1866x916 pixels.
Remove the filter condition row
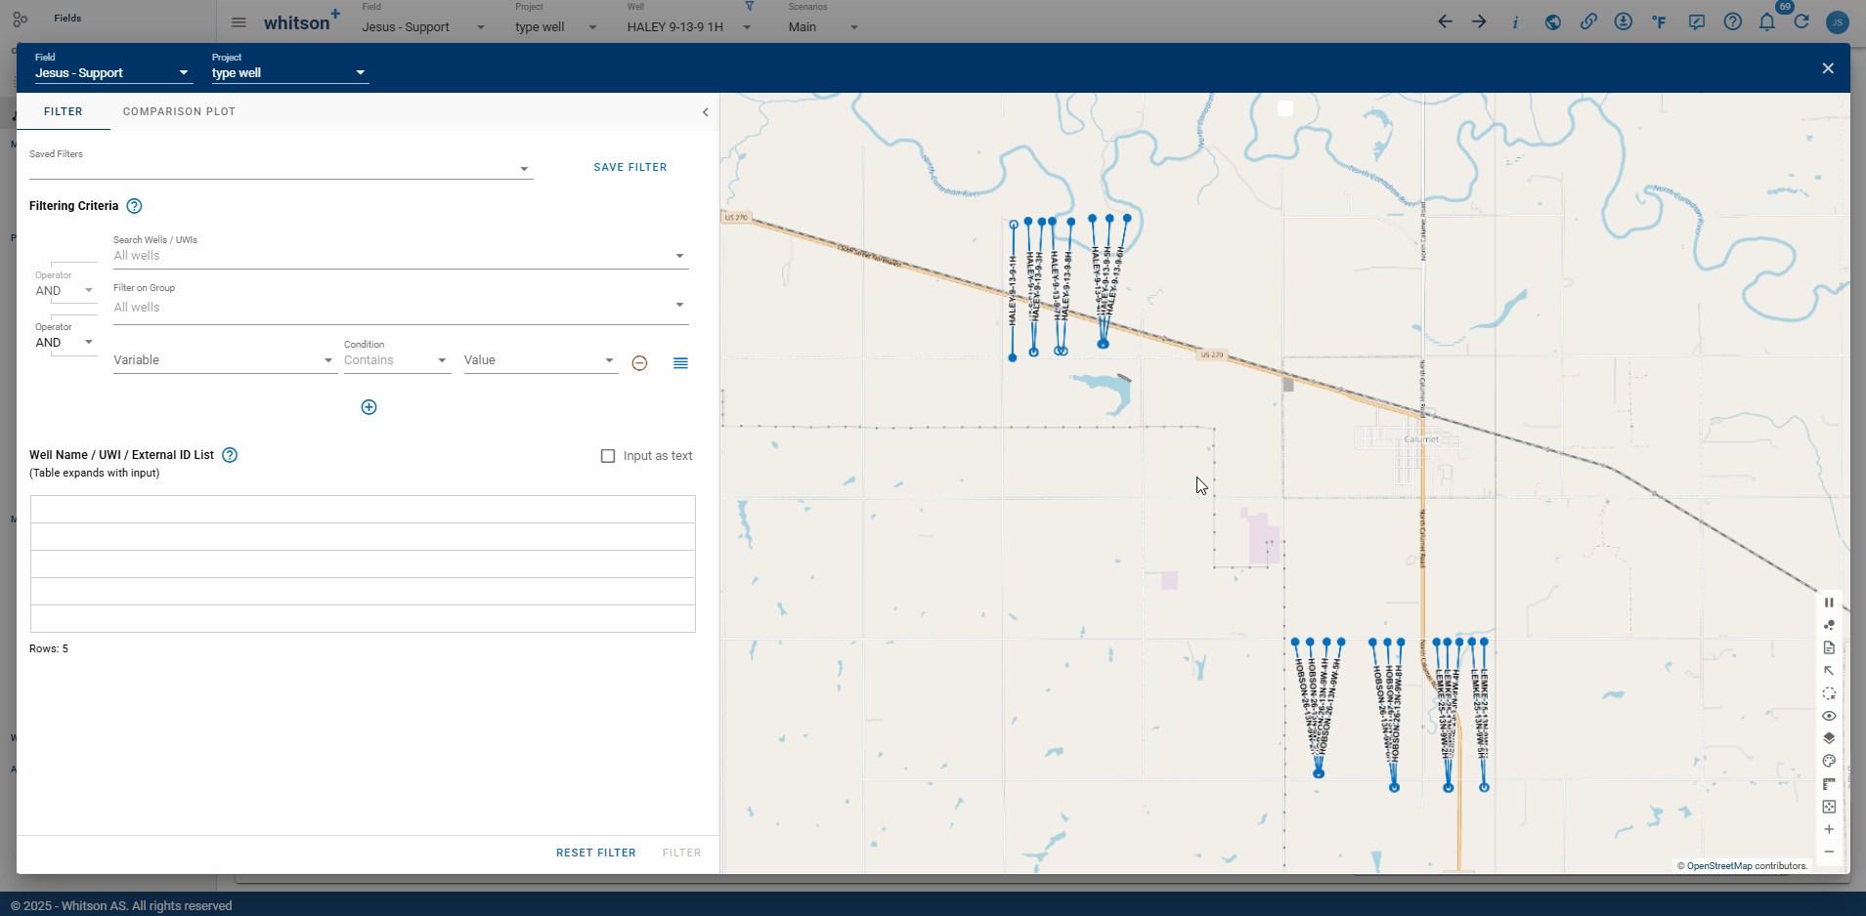pos(639,363)
